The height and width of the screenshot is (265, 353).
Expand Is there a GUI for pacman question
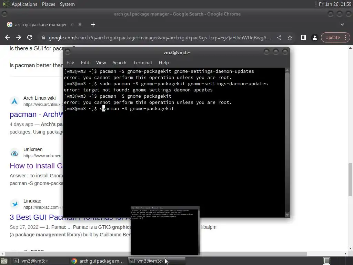point(36,48)
